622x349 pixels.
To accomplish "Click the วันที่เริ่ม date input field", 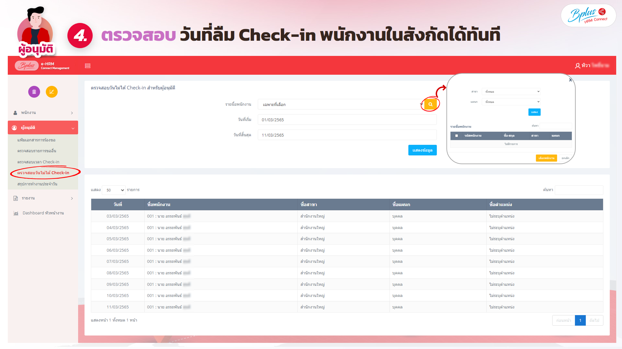I will coord(347,120).
